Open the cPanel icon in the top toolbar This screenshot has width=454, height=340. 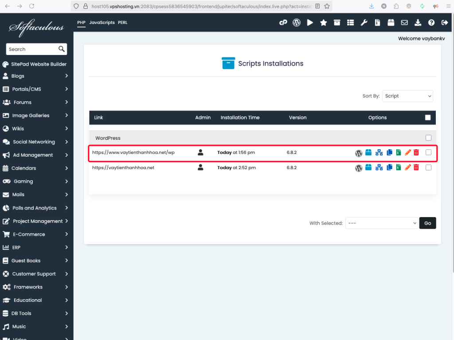tap(283, 23)
